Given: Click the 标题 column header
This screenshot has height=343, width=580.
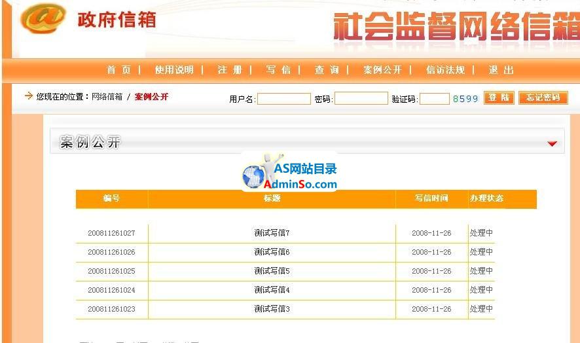Looking at the screenshot, I should [272, 198].
